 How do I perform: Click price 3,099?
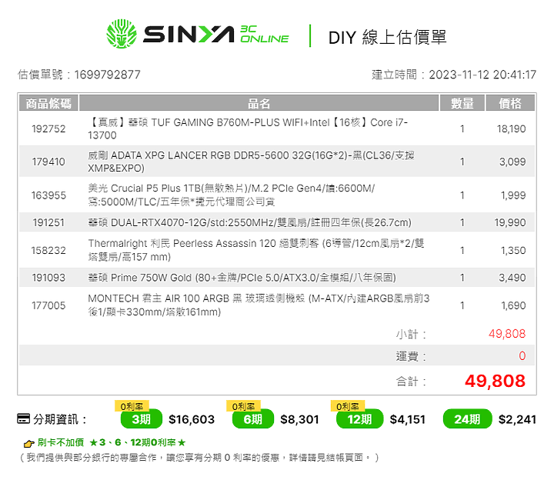tap(512, 162)
